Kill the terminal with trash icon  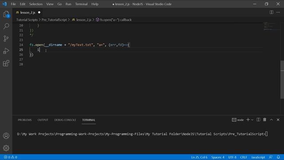(264, 120)
